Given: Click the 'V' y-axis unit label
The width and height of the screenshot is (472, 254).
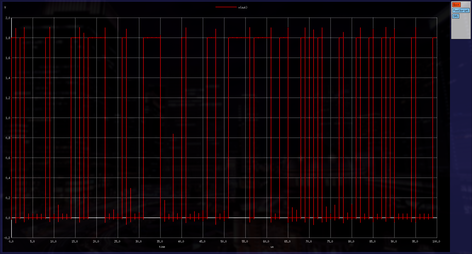Looking at the screenshot, I should (x=5, y=7).
